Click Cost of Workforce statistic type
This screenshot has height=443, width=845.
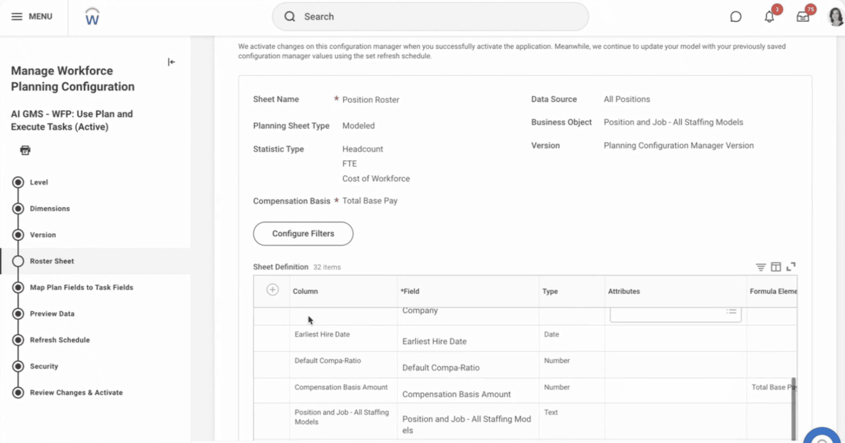[x=376, y=178]
